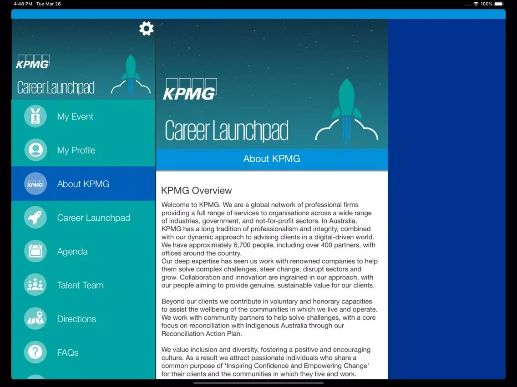
Task: Select About KPMG in the sidebar
Action: pos(83,184)
